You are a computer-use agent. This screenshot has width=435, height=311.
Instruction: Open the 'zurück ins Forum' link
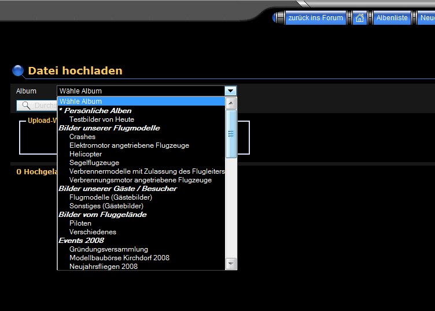tap(315, 18)
